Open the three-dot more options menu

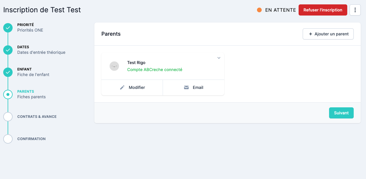[x=355, y=10]
